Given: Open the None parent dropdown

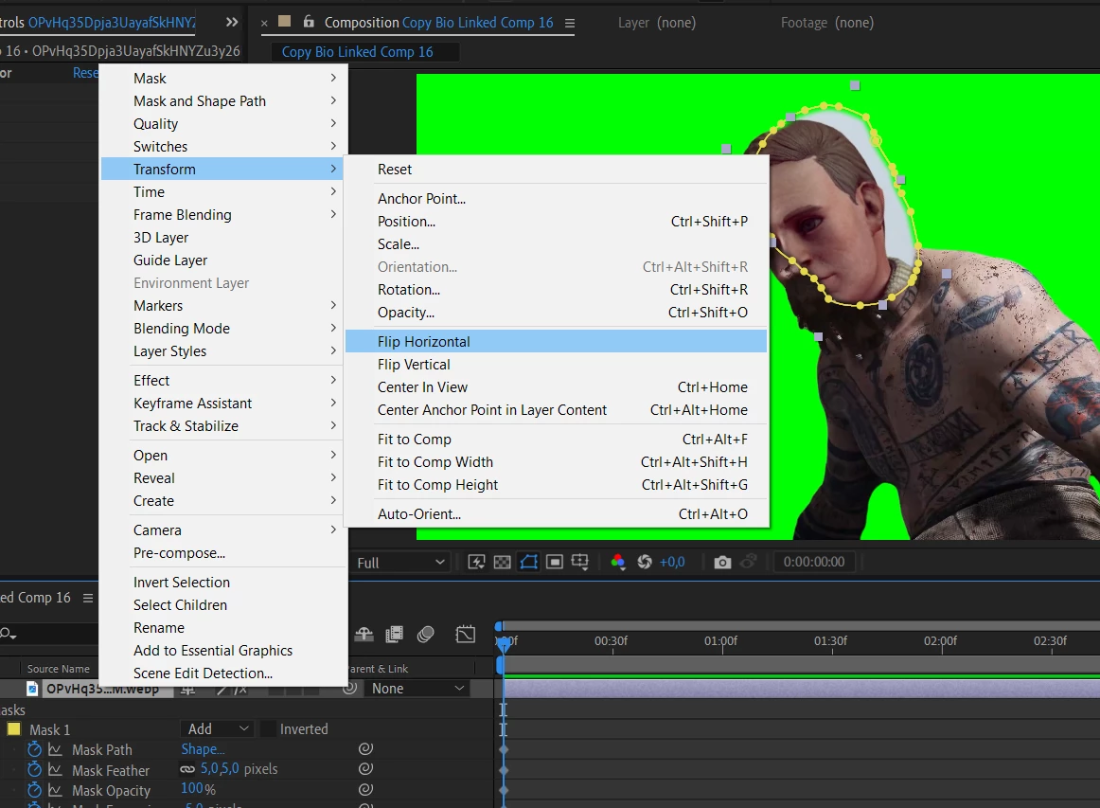Looking at the screenshot, I should coord(416,689).
